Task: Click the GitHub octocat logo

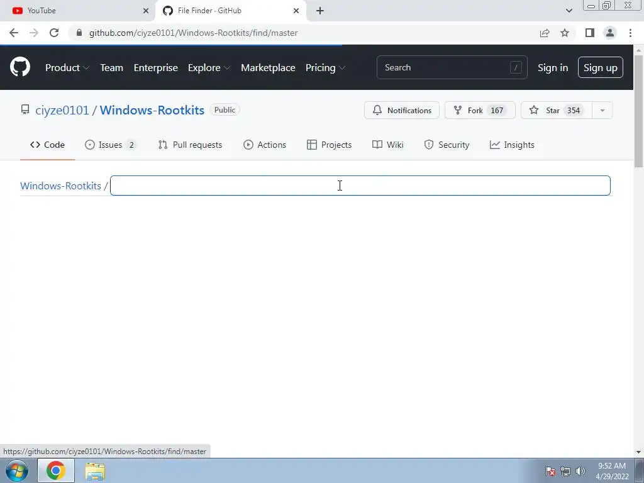Action: (19, 67)
